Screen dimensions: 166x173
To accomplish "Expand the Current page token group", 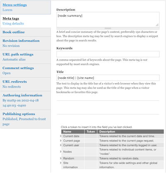I will pyautogui.click(x=61, y=141).
